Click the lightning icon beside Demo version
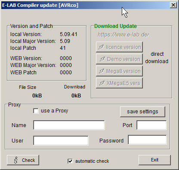Screen dimensions: 179x170 (x=102, y=59)
